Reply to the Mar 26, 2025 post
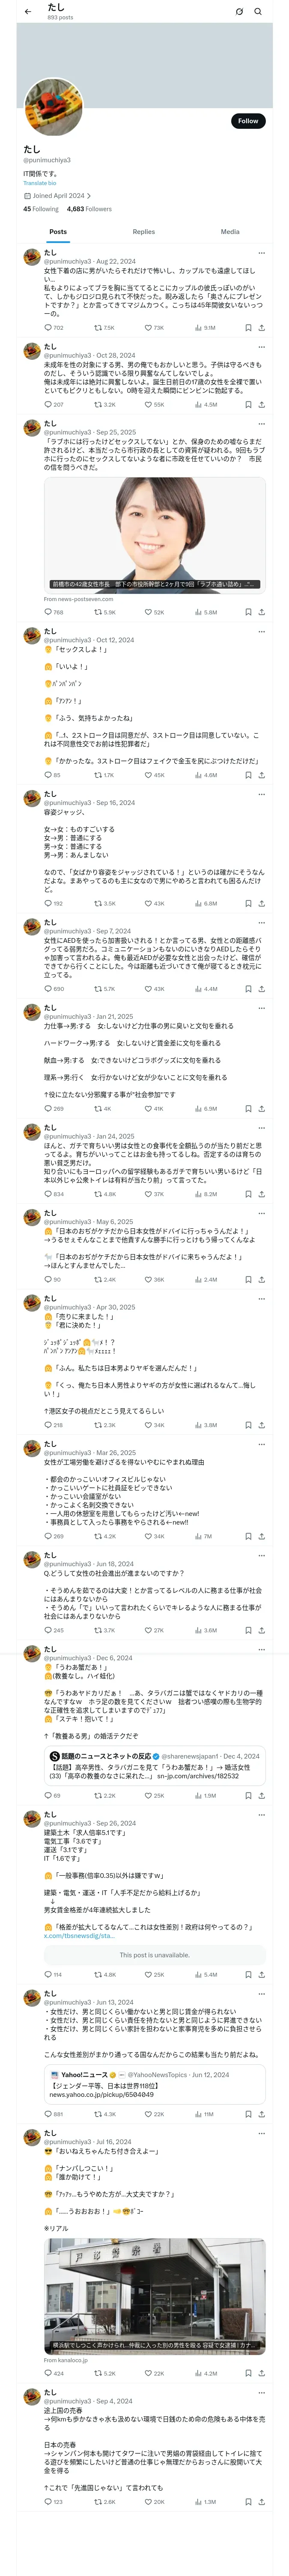Image resolution: width=289 pixels, height=2576 pixels. [x=48, y=1536]
